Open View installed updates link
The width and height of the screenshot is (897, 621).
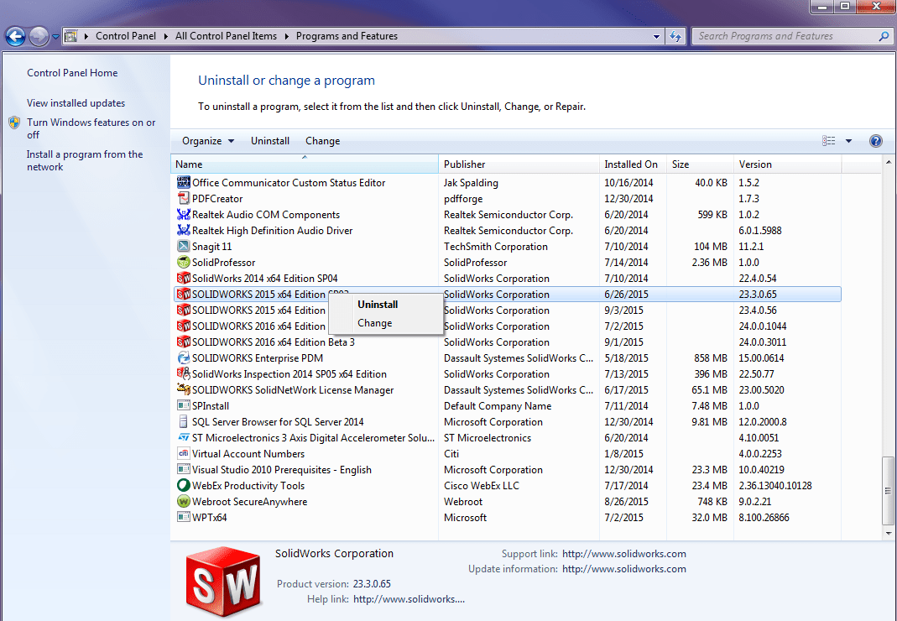76,103
